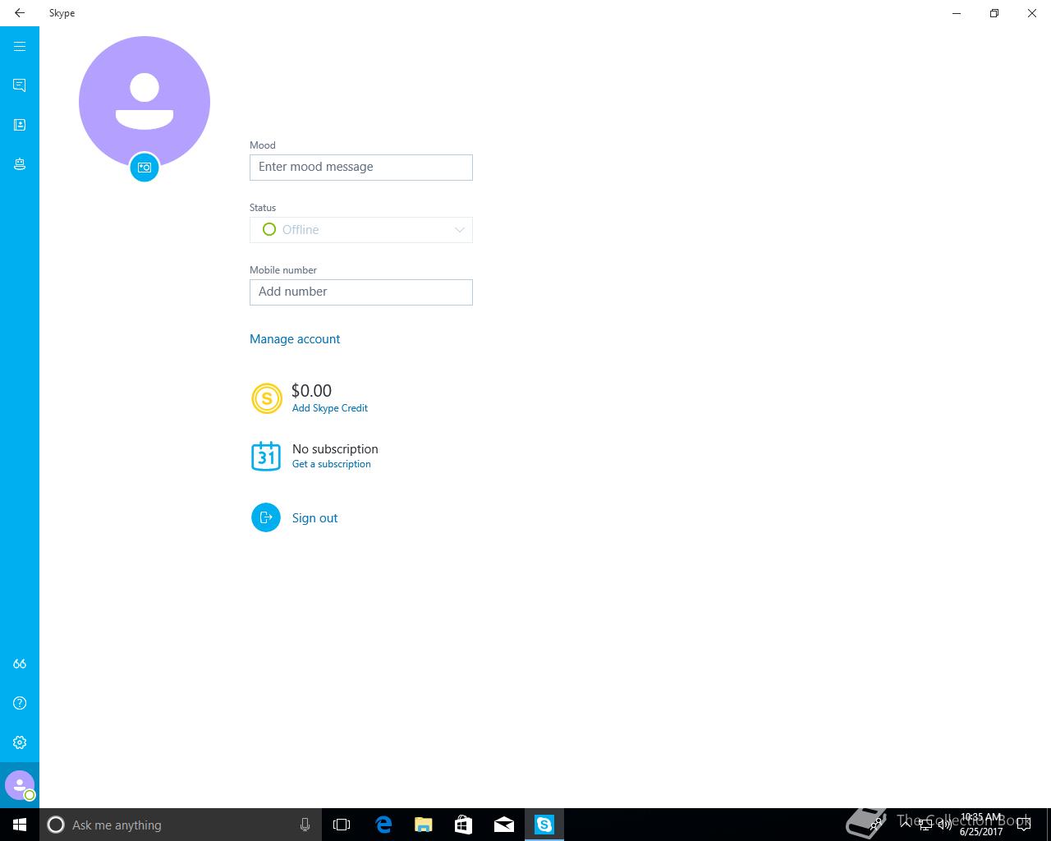Launch Microsoft Edge from the taskbar

[383, 825]
